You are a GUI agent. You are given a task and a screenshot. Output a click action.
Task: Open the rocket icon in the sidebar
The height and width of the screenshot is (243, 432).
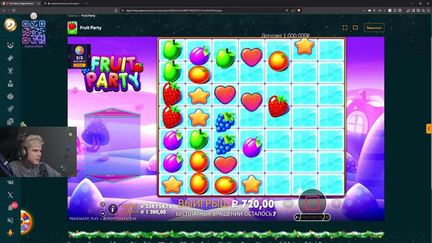[10, 109]
